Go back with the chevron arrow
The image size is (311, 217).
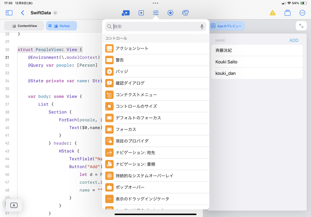23,13
